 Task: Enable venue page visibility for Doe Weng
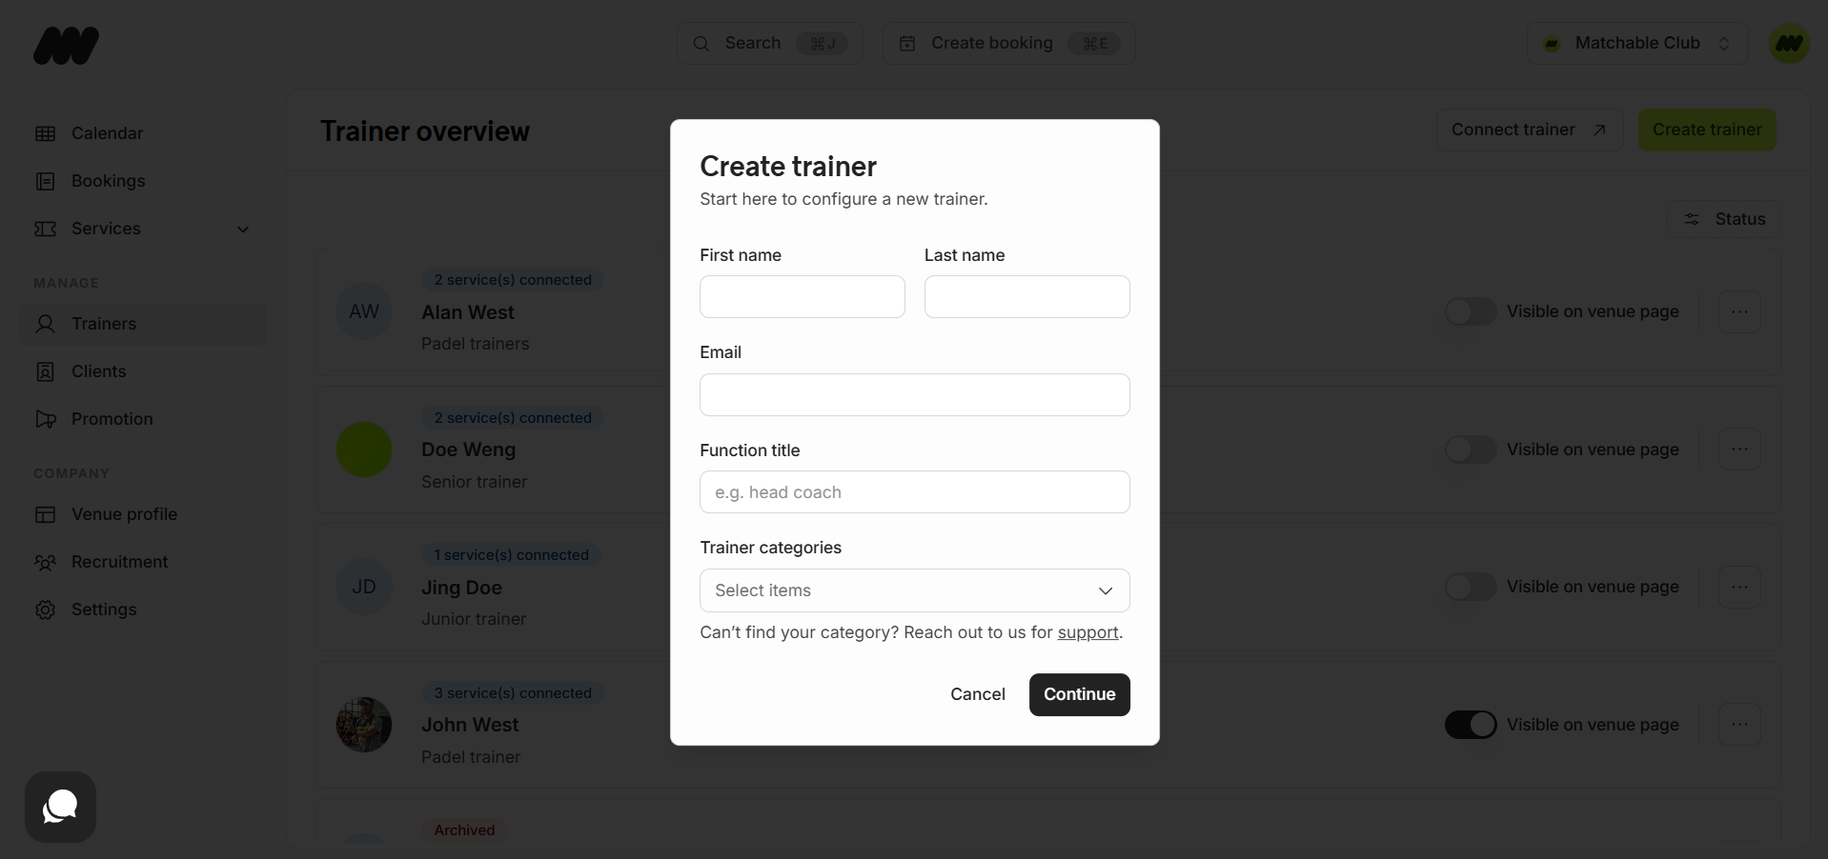(x=1470, y=449)
